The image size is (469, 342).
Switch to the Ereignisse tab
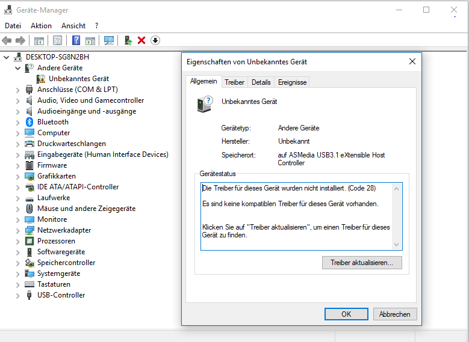click(292, 82)
